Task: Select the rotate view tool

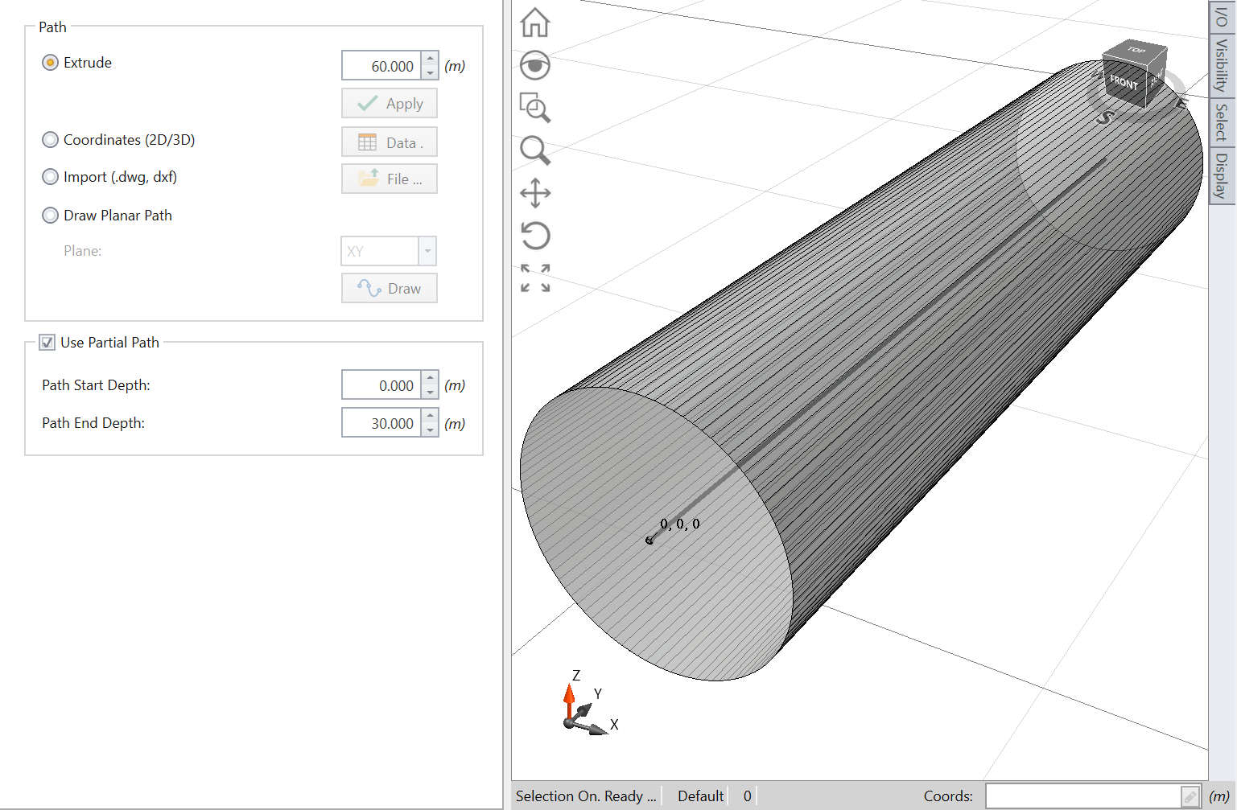Action: pos(535,236)
